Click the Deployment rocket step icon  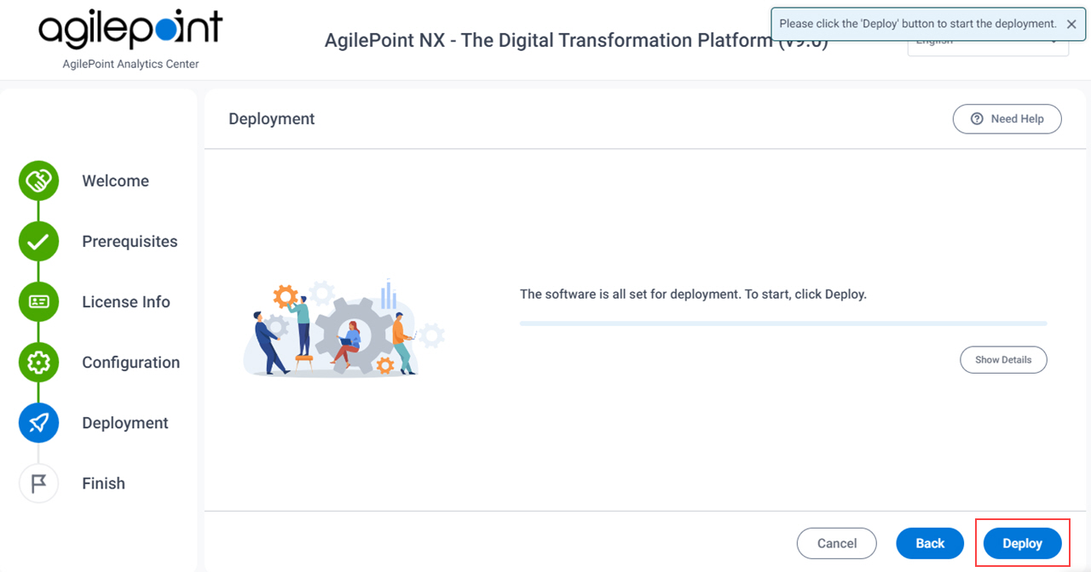pyautogui.click(x=38, y=423)
